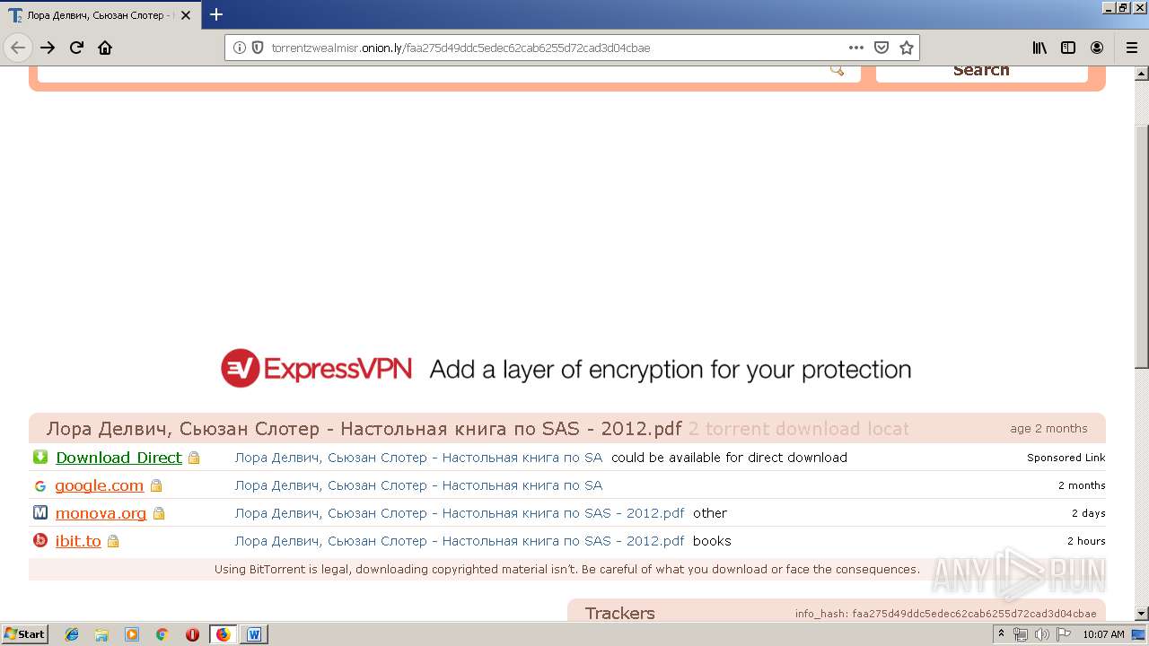Viewport: 1149px width, 646px height.
Task: Open page actions three-dots menu
Action: (856, 48)
